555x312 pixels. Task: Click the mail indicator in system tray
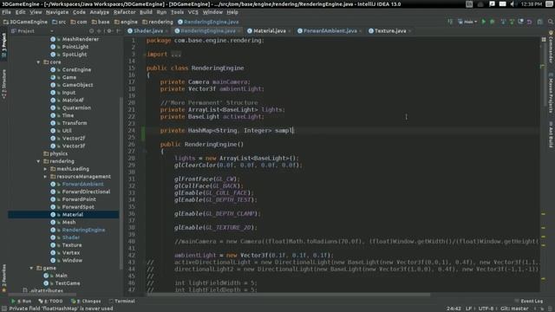point(502,3)
